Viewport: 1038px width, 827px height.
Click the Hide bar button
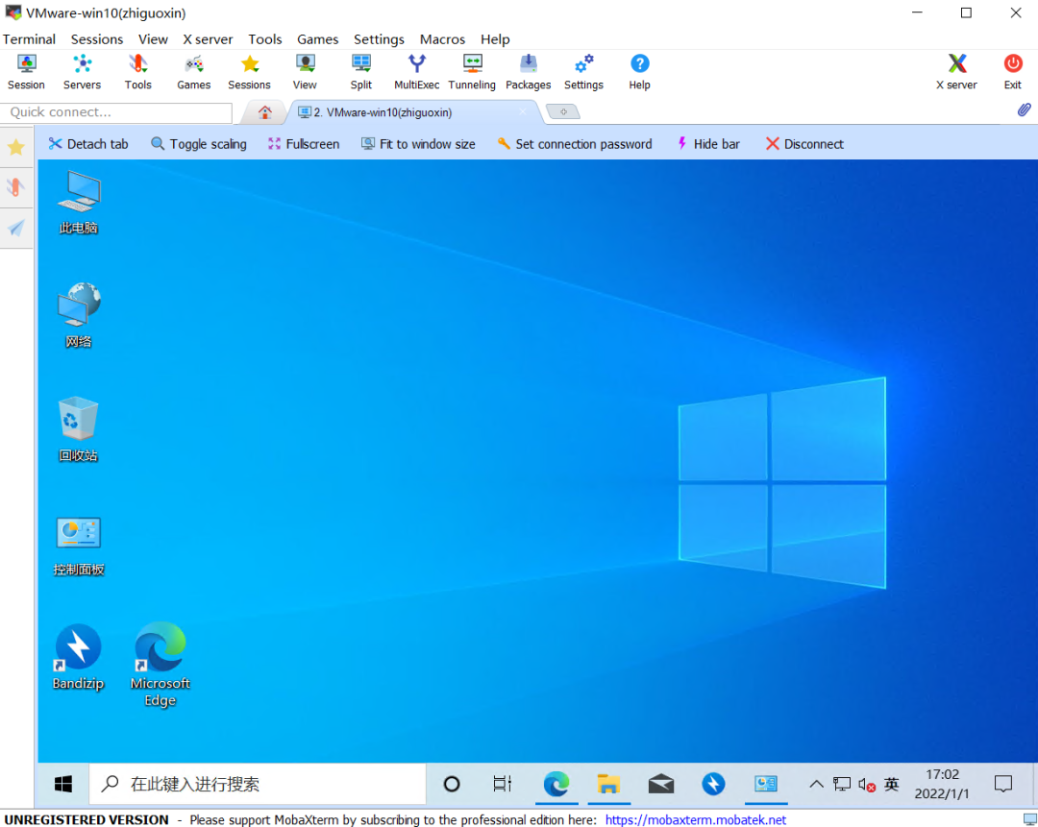tap(707, 143)
